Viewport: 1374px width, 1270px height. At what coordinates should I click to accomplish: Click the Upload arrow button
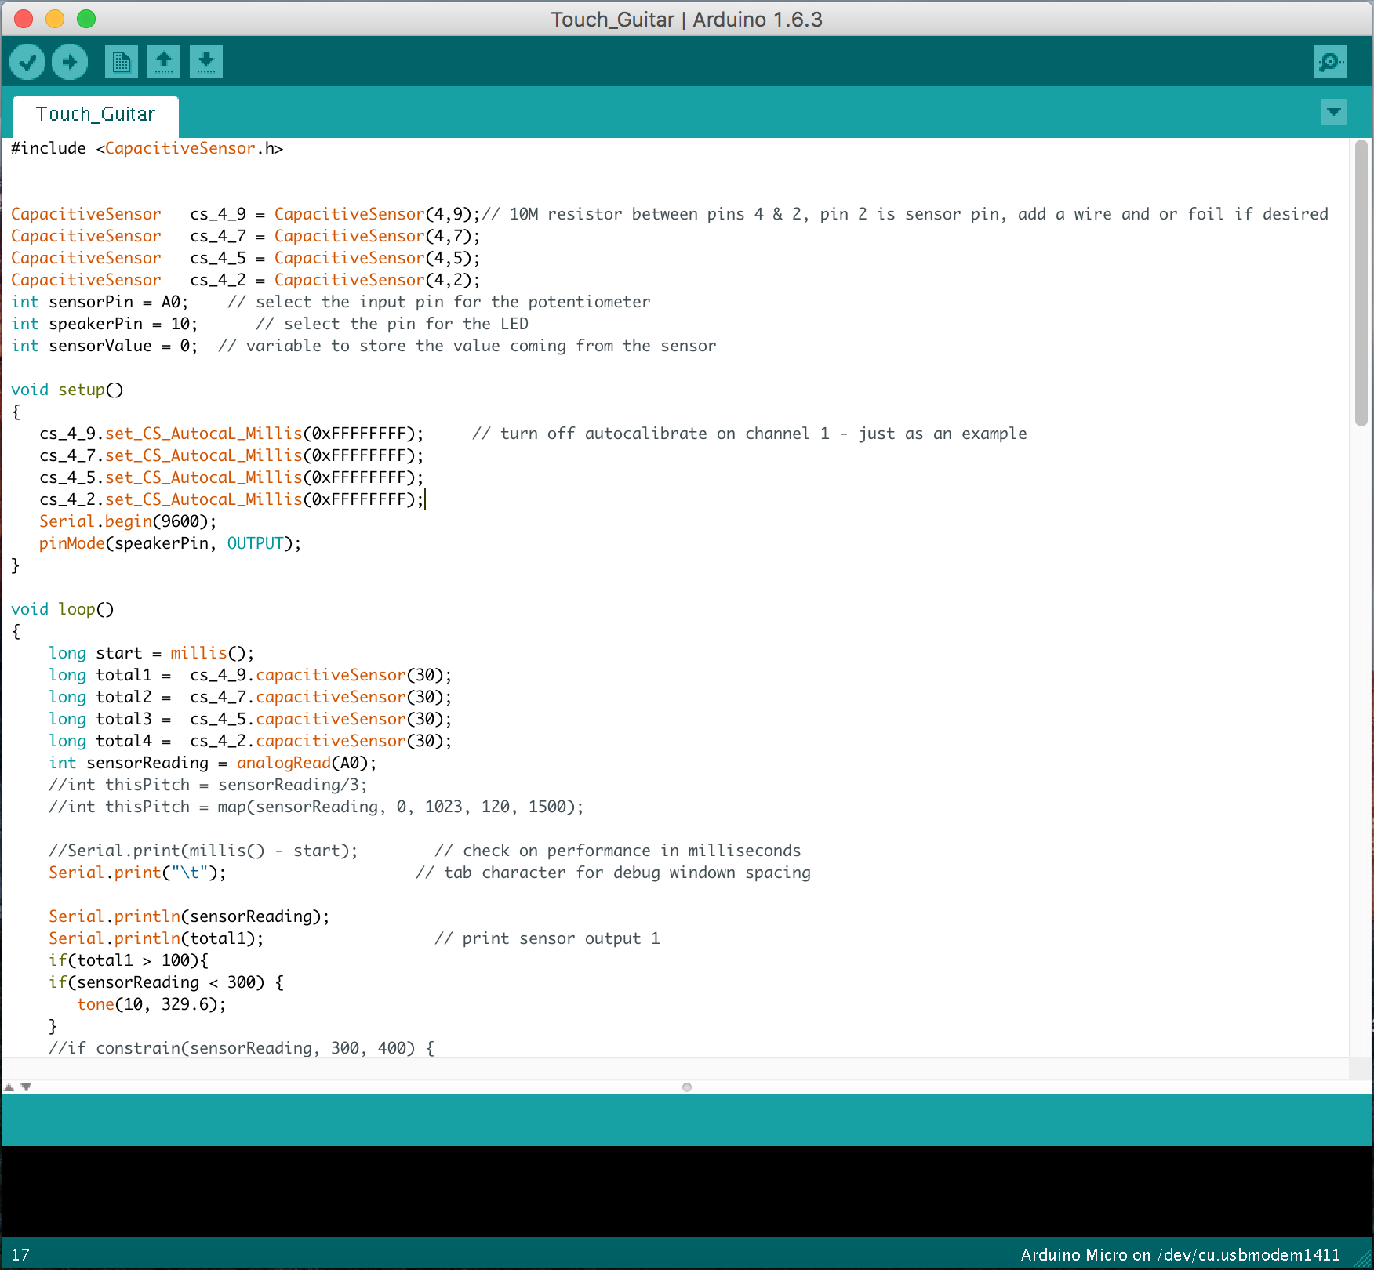[70, 62]
